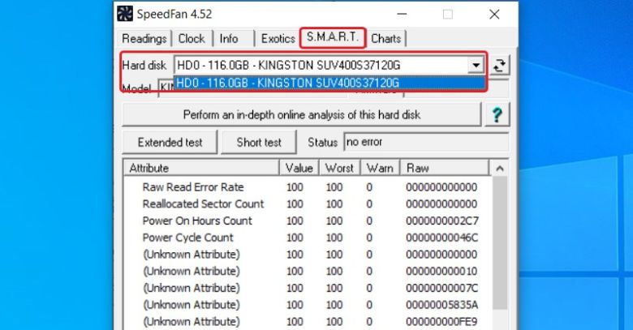Sort by Raw column header
Image resolution: width=633 pixels, height=330 pixels.
(x=444, y=168)
